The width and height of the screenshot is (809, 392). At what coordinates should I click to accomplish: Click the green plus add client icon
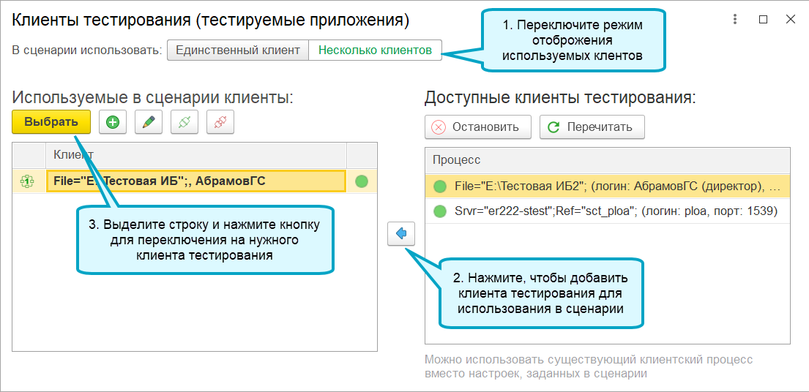click(x=113, y=122)
